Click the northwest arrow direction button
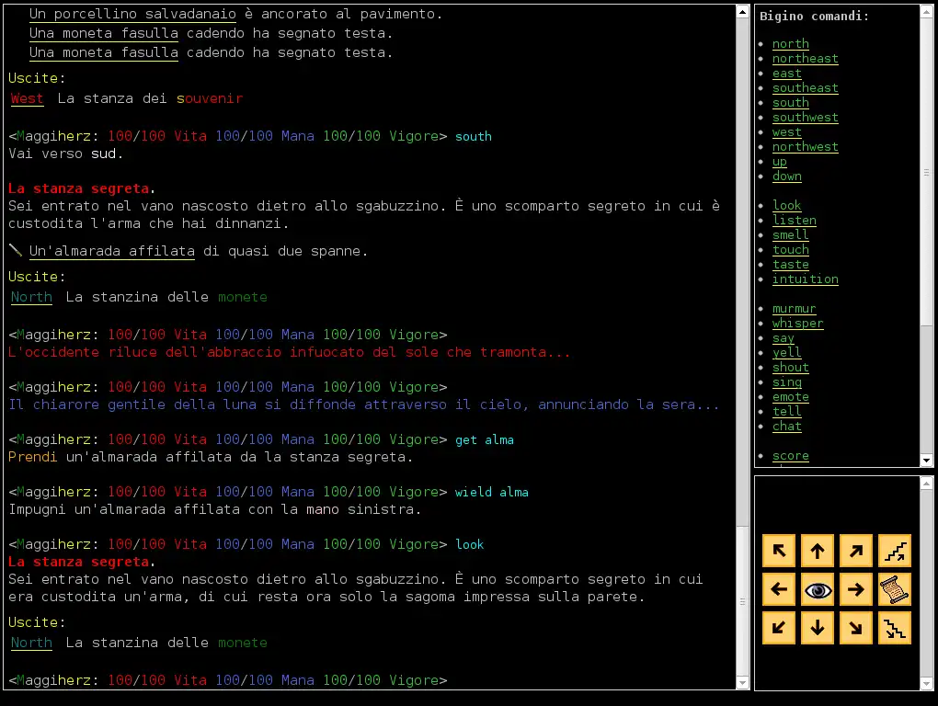 [779, 551]
